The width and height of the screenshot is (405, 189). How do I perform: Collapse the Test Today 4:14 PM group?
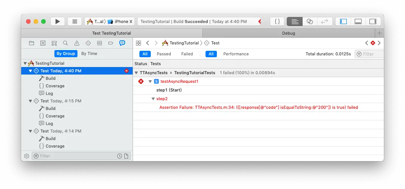pyautogui.click(x=31, y=131)
